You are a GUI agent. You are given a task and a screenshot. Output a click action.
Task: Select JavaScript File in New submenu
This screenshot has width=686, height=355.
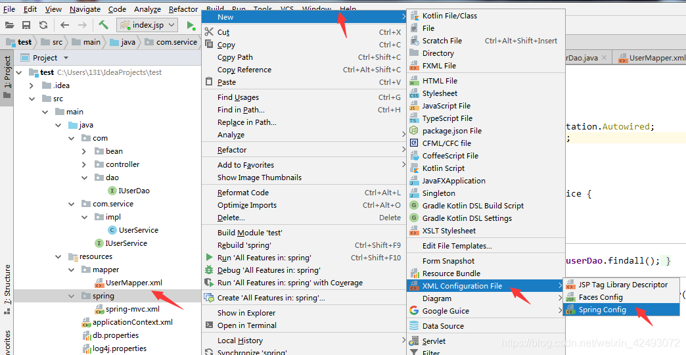point(486,105)
